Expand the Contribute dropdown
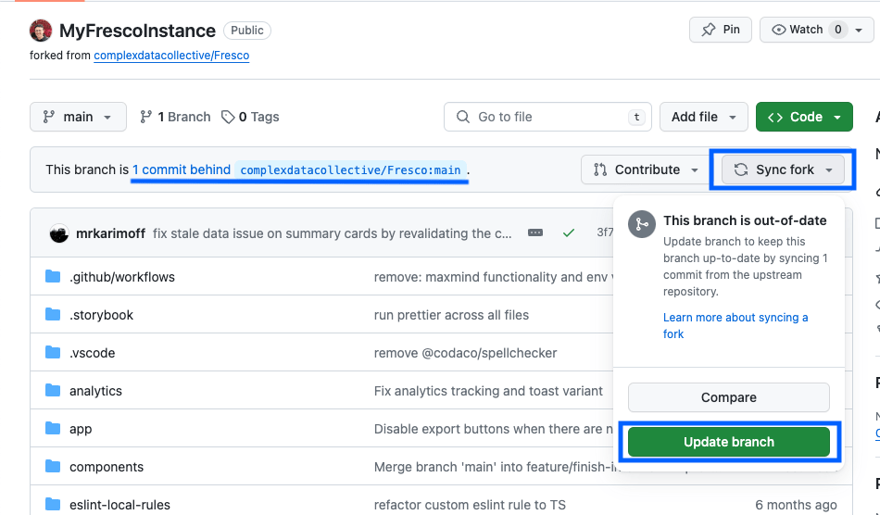 coord(647,170)
